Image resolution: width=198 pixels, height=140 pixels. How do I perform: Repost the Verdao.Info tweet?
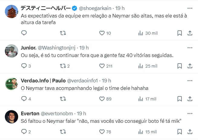(63, 99)
